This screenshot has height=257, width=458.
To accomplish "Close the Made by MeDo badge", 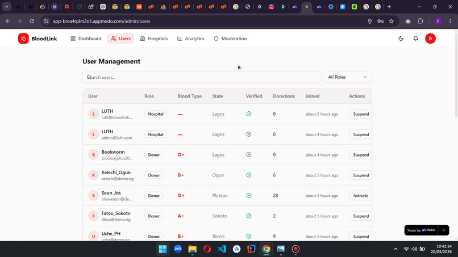I will click(443, 230).
